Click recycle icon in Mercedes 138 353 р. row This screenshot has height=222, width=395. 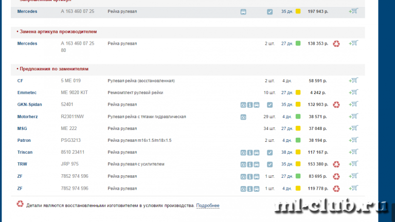336,44
